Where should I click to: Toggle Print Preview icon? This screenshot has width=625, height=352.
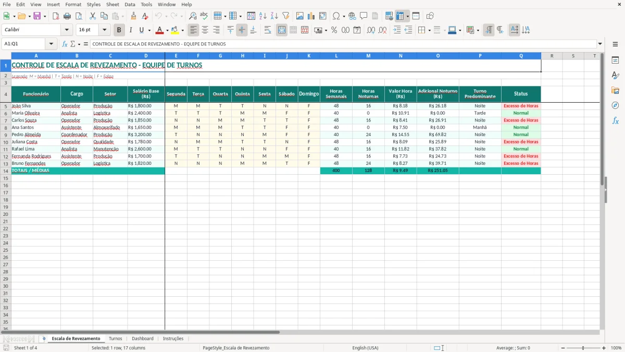(78, 16)
